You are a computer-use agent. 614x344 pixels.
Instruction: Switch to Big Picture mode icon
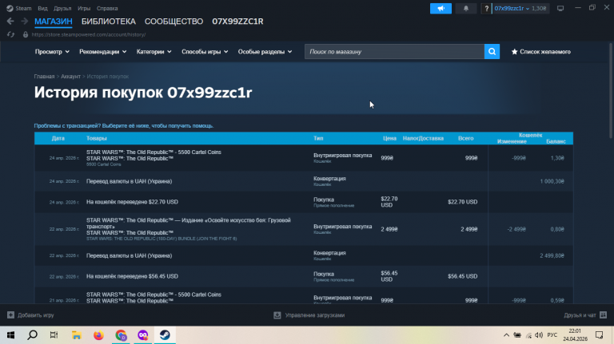tap(560, 8)
